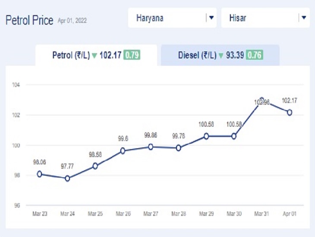This screenshot has width=315, height=237.
Task: Select the Mar 27 data point
Action: [x=151, y=147]
